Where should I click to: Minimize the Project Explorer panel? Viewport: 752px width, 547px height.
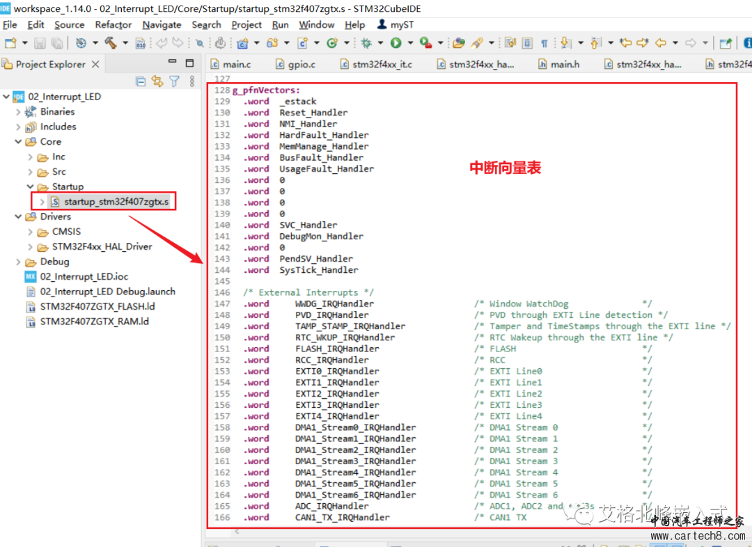click(x=173, y=63)
